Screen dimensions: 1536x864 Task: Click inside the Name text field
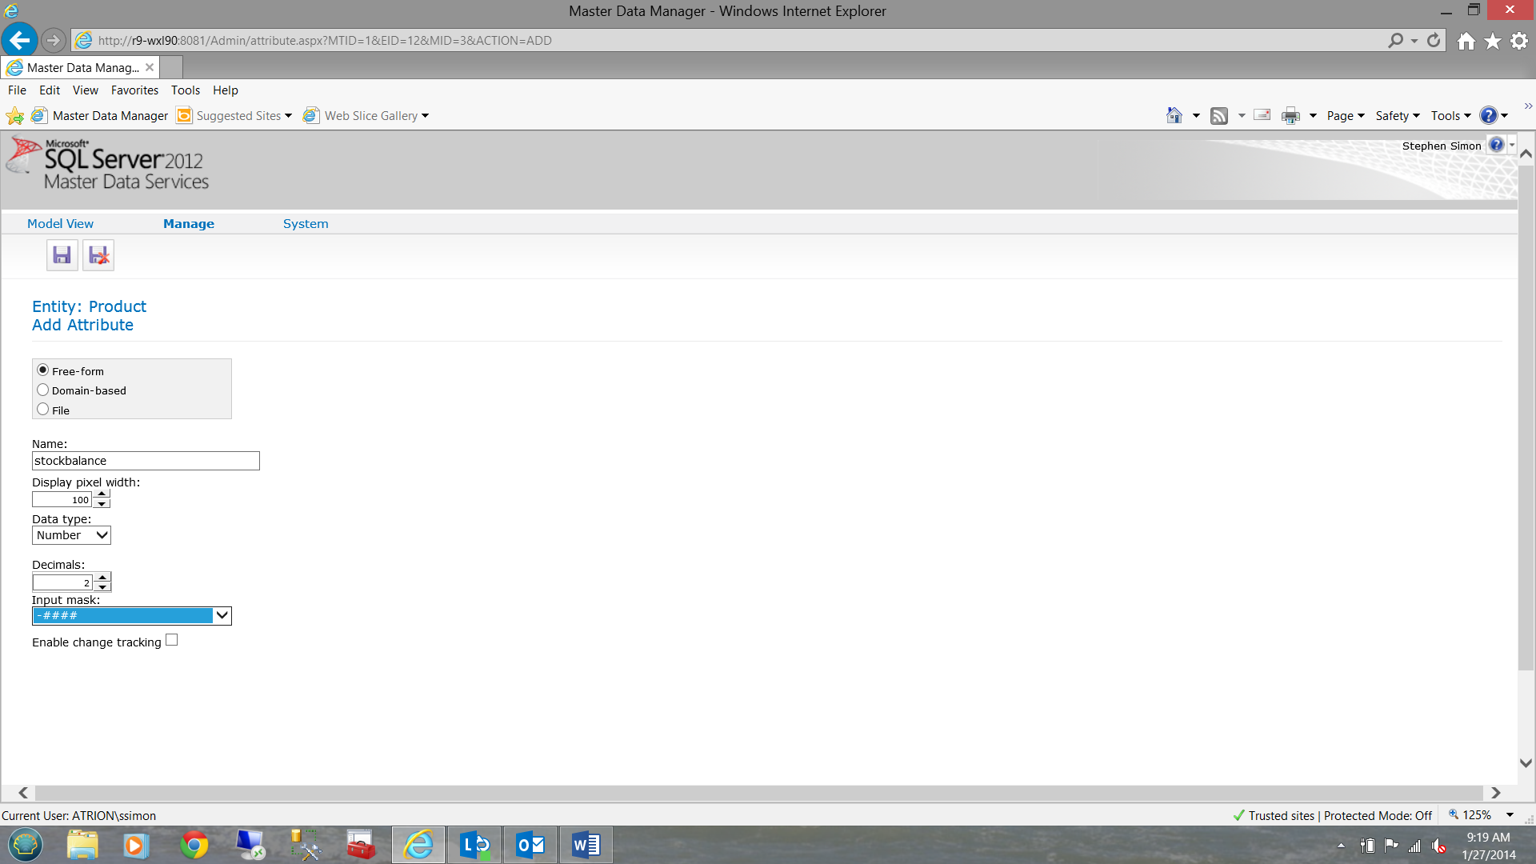coord(146,461)
